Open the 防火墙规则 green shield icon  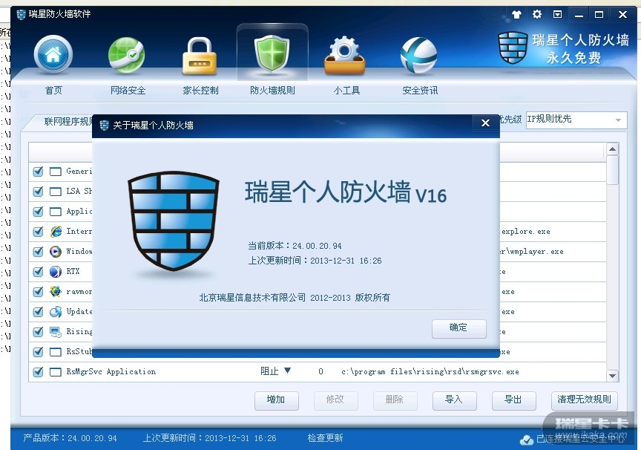click(272, 53)
